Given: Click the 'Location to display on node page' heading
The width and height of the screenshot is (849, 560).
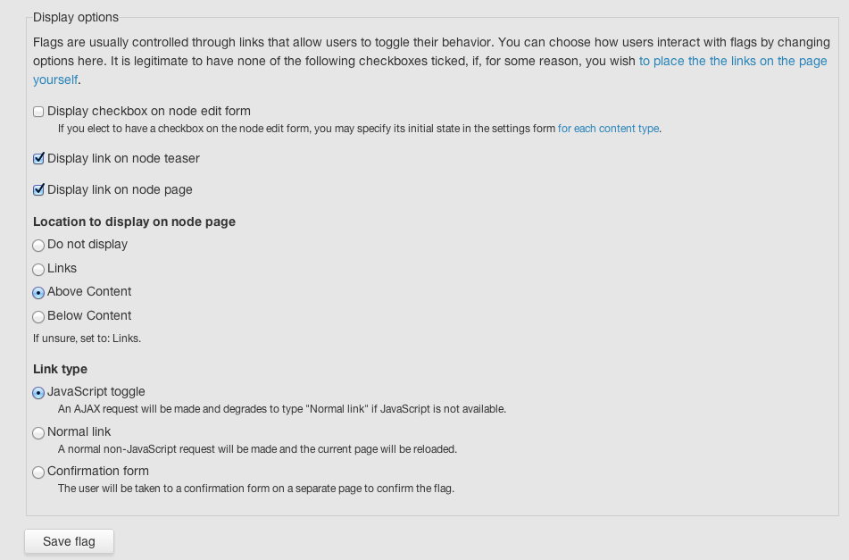Looking at the screenshot, I should point(134,221).
